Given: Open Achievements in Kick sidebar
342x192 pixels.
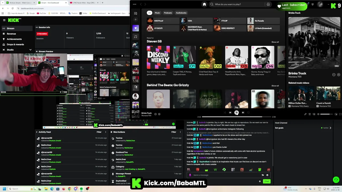Looking at the screenshot, I should (17, 39).
